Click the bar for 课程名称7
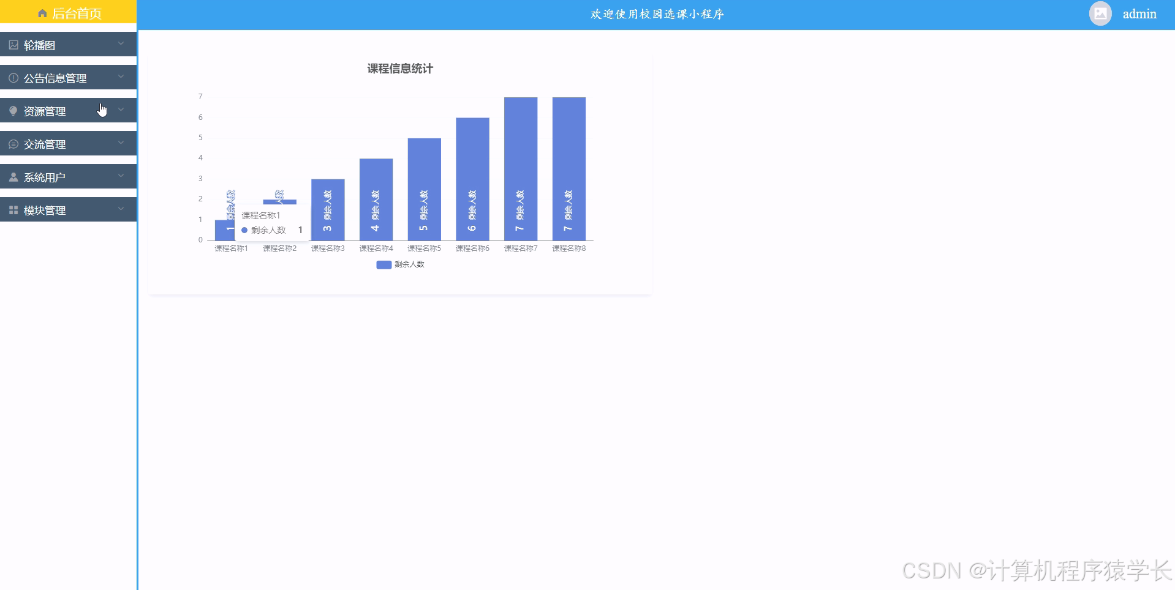Screen dimensions: 1175x590 (521, 169)
